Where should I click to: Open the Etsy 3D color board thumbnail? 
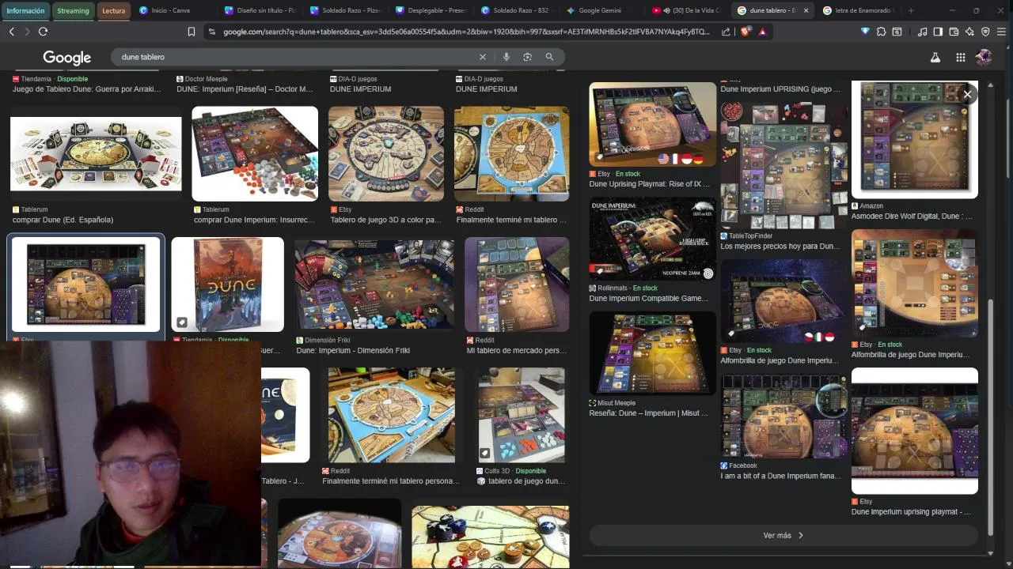[386, 154]
